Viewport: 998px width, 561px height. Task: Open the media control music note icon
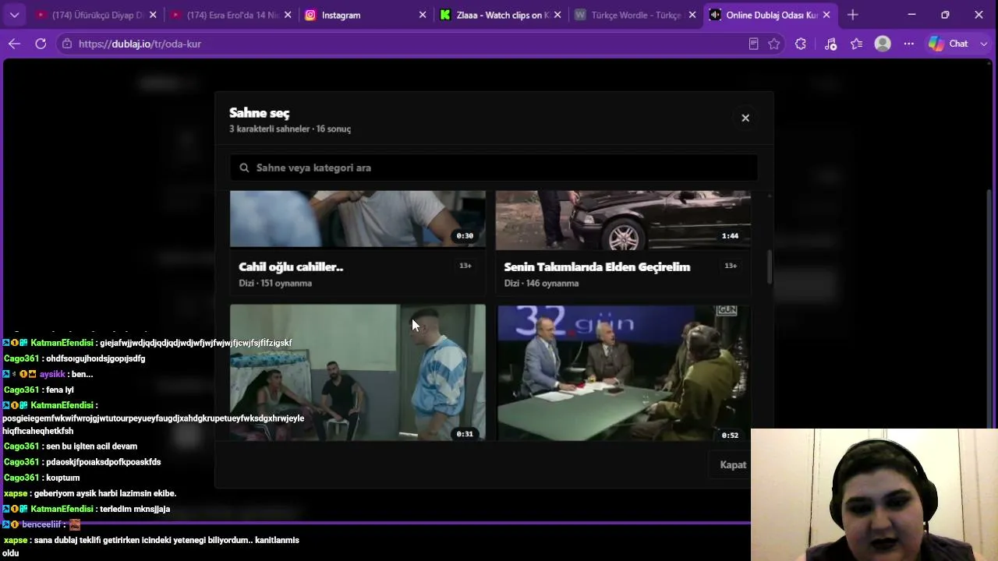pyautogui.click(x=830, y=44)
